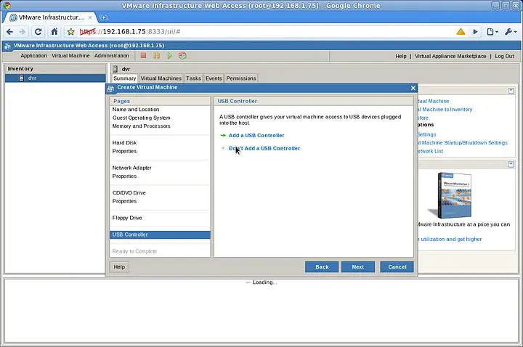Select the highlighted USB Controller page
This screenshot has width=523, height=347.
[160, 234]
